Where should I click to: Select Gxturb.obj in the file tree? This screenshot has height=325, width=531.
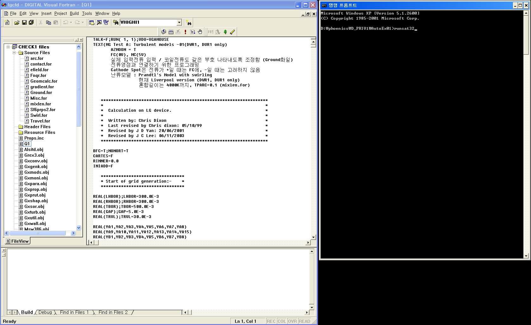tap(35, 212)
